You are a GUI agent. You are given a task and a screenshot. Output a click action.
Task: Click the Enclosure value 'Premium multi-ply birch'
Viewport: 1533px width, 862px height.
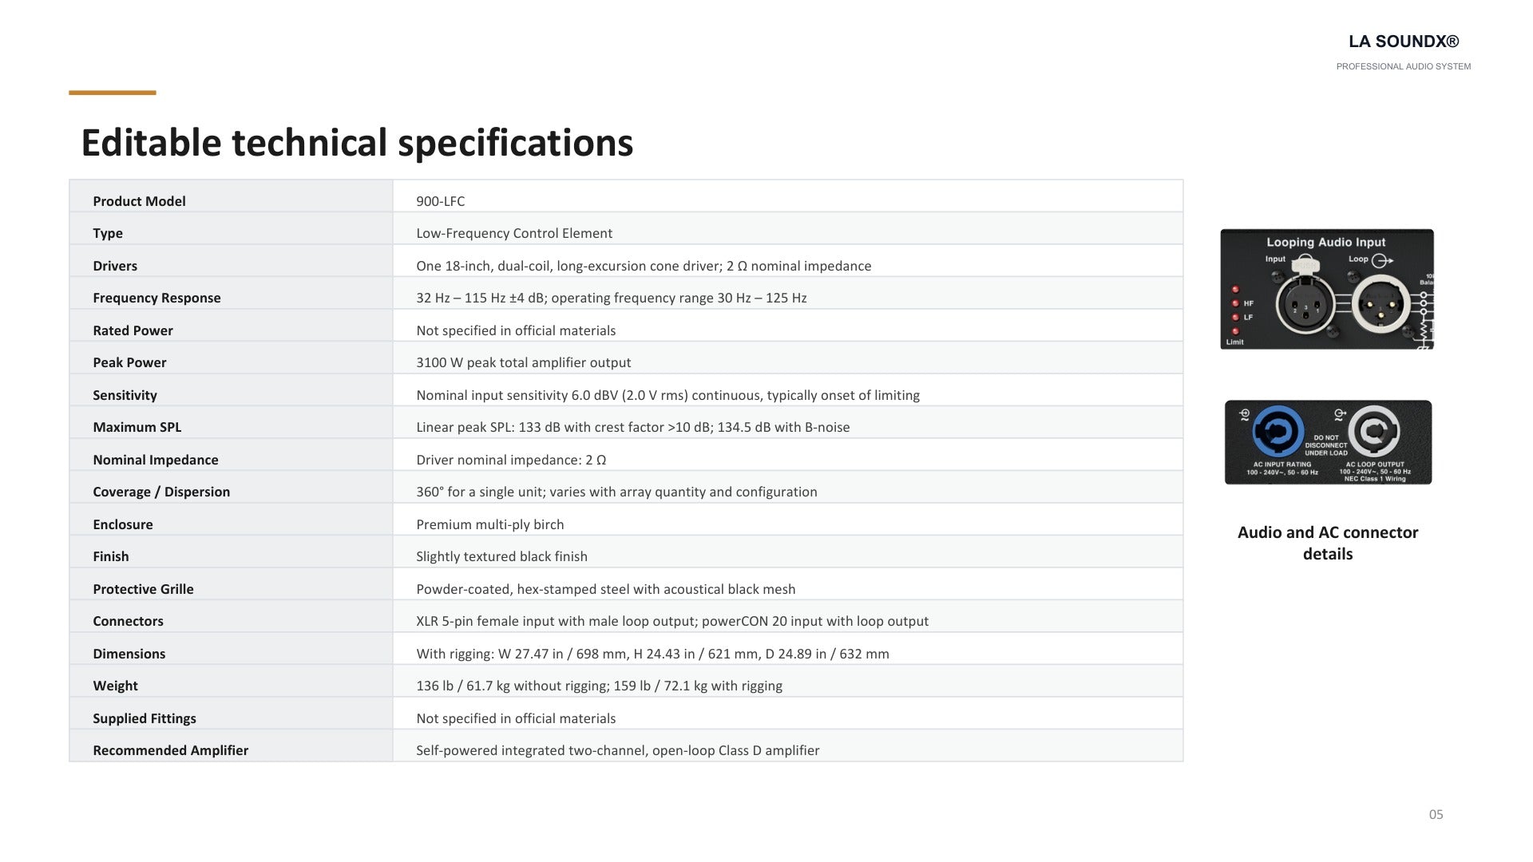pos(489,524)
